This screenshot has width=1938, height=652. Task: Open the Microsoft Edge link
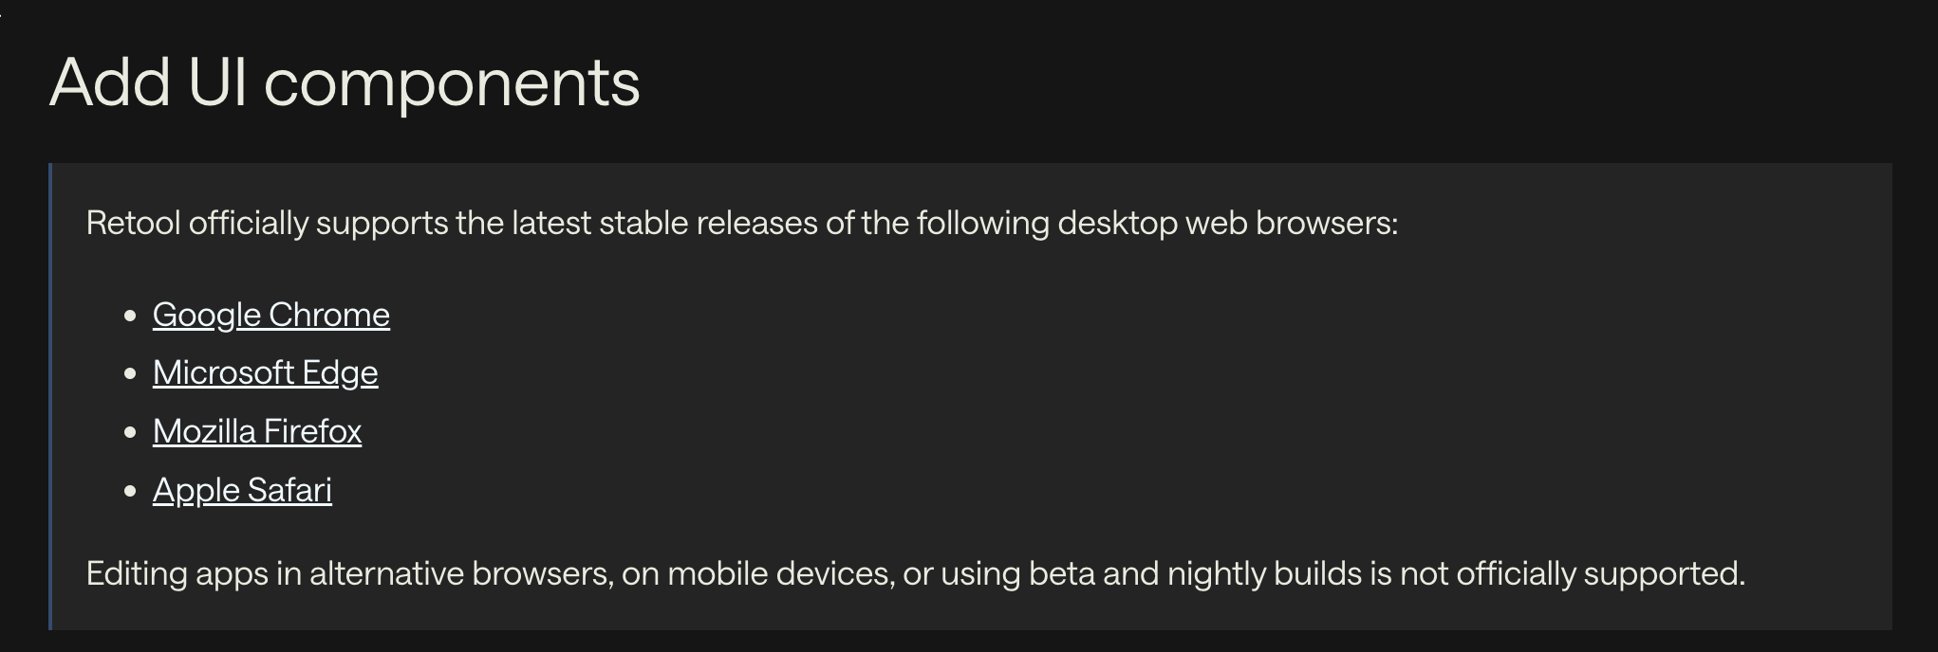tap(265, 372)
